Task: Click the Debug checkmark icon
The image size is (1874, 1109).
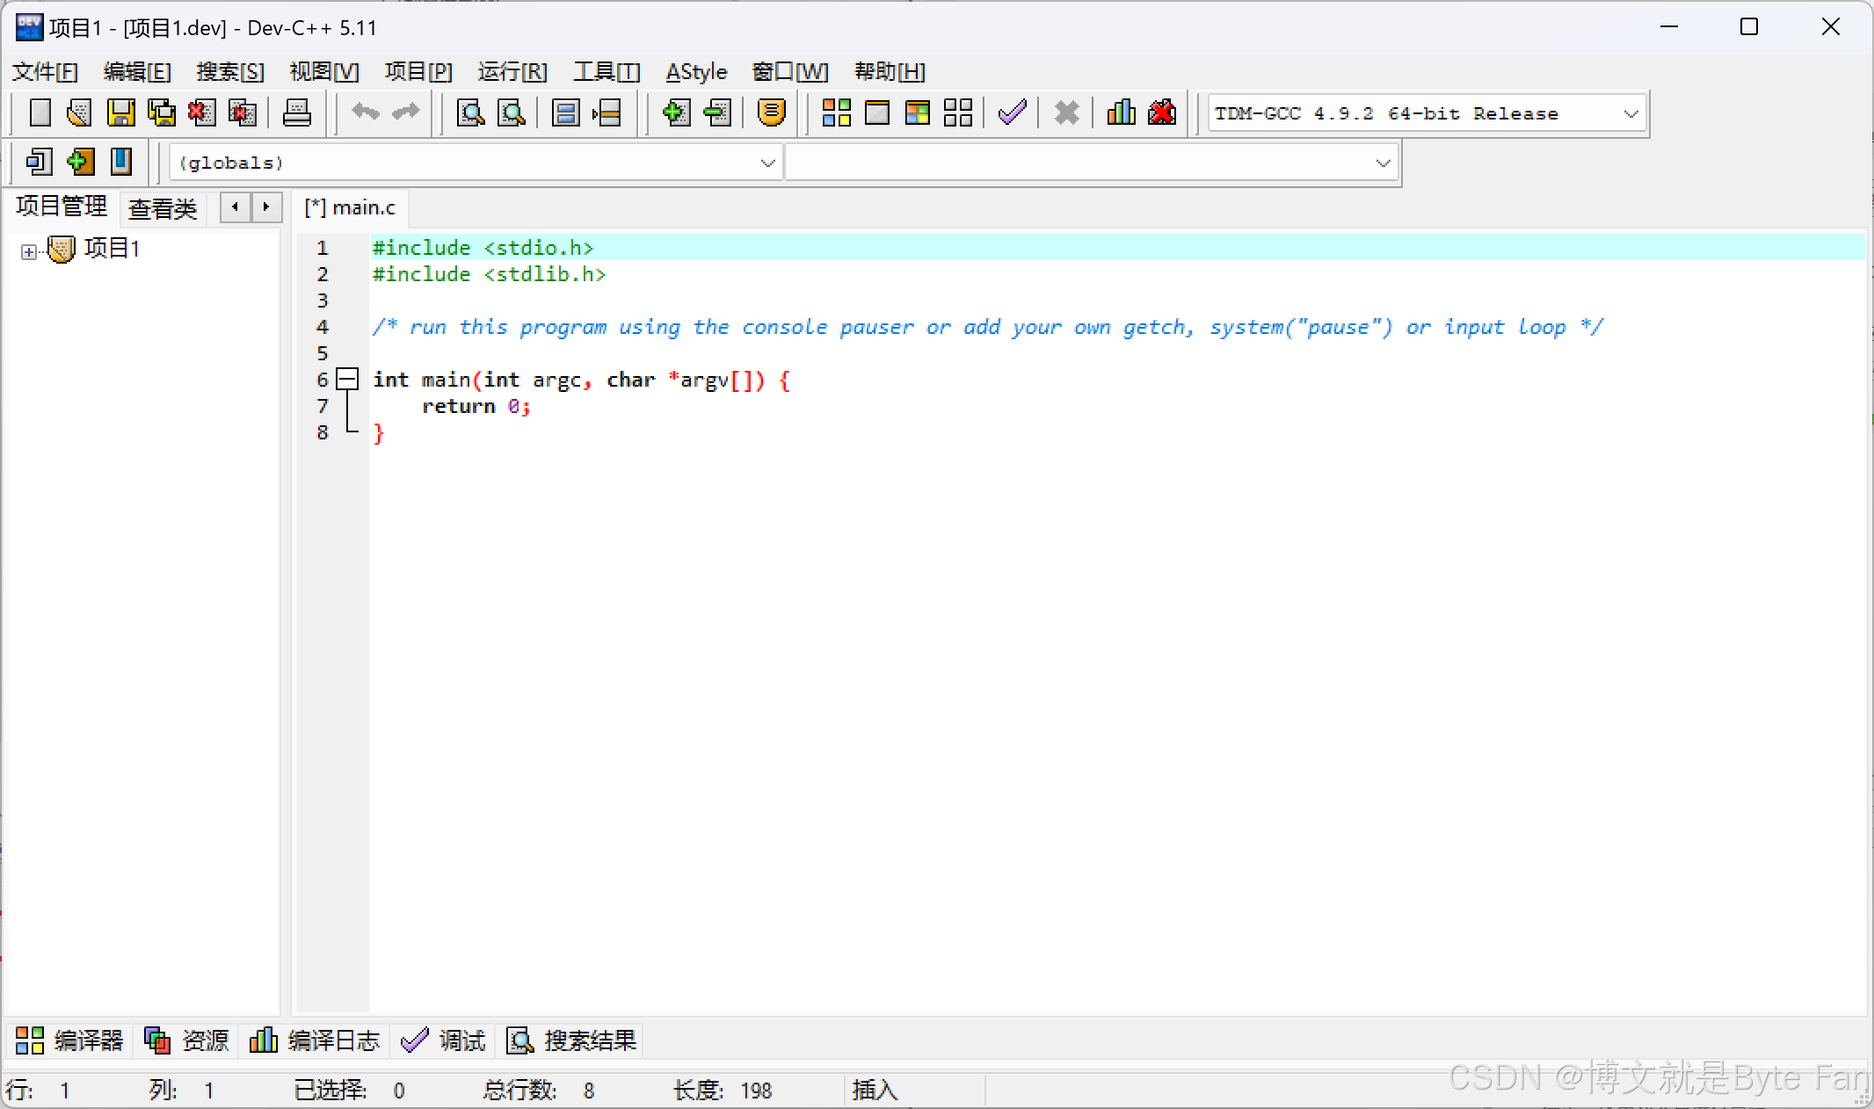Action: pos(1013,112)
